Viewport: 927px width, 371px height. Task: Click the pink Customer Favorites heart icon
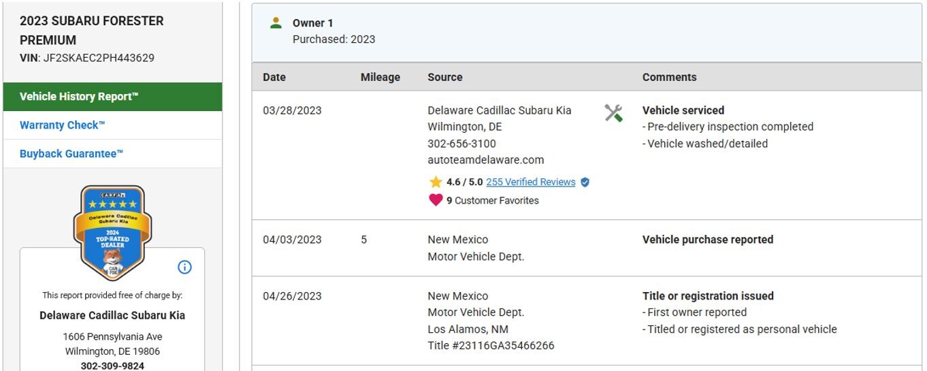click(436, 200)
